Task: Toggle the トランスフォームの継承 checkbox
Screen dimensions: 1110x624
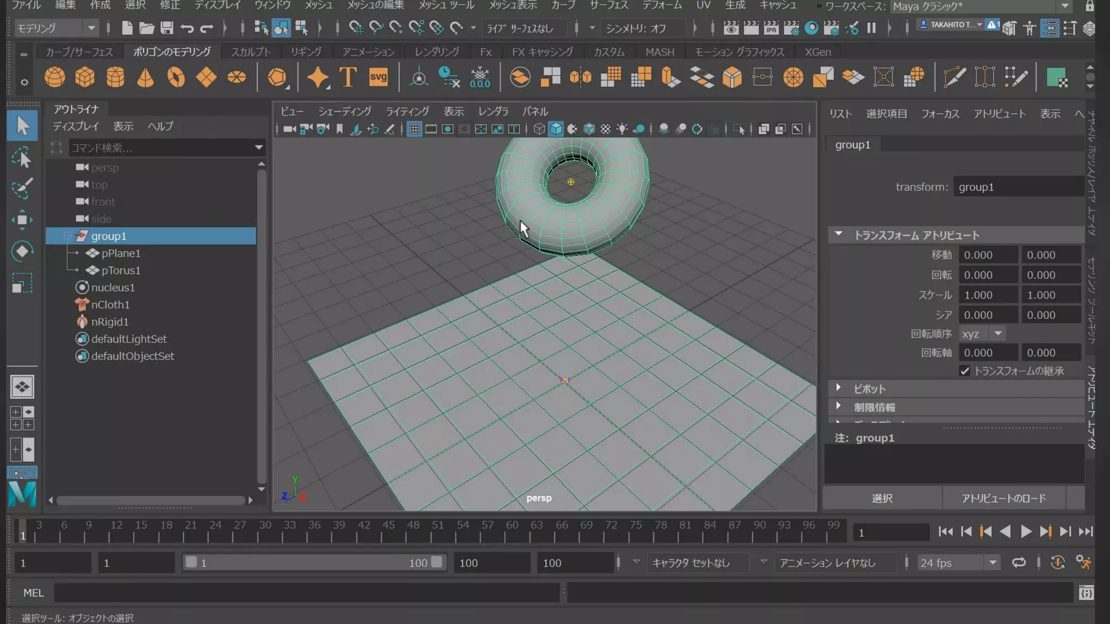Action: [x=965, y=371]
